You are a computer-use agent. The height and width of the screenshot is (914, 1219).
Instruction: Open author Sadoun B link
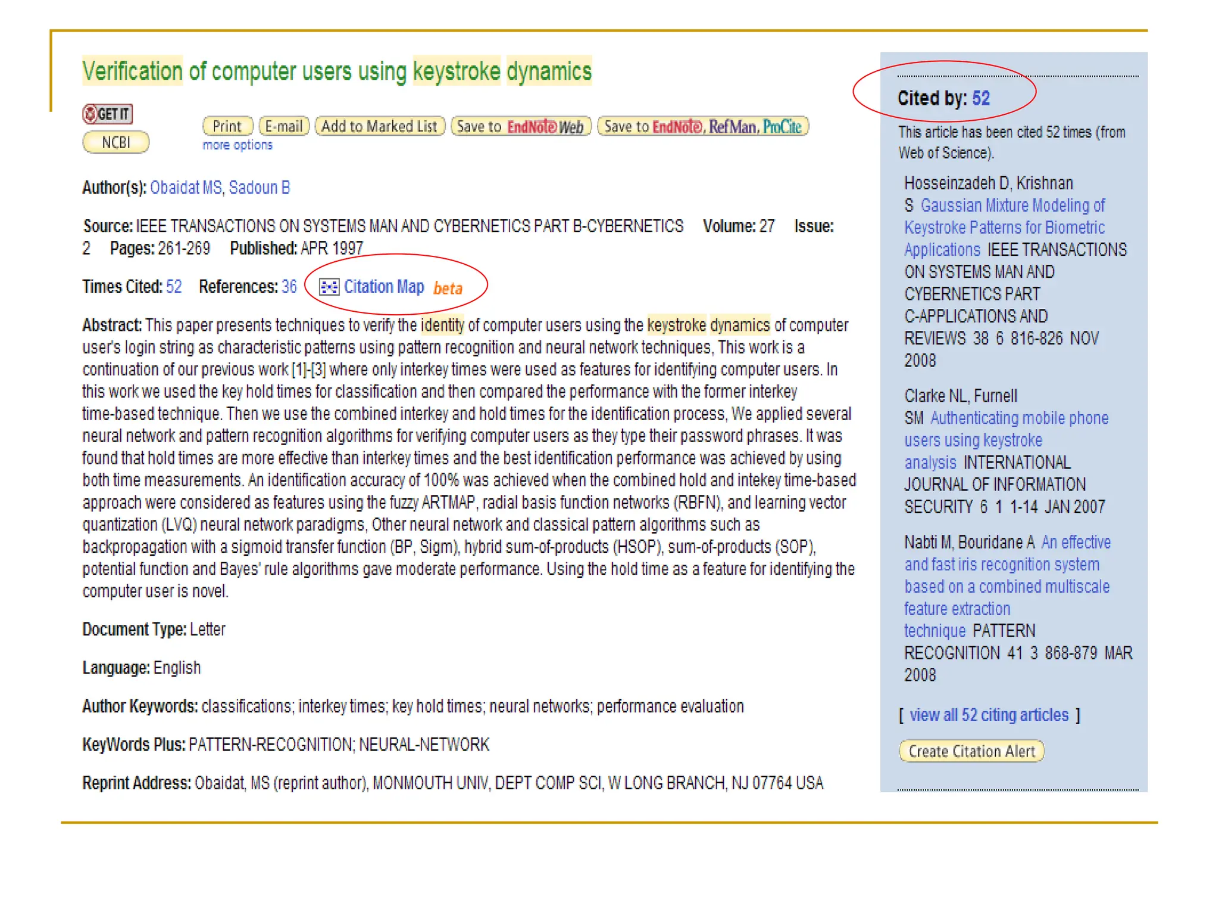click(259, 187)
